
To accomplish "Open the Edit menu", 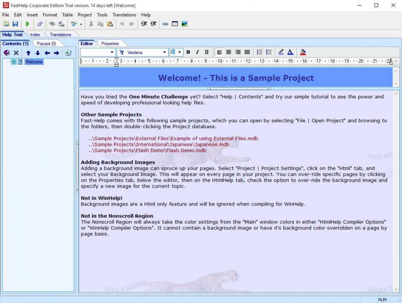I will click(x=18, y=15).
